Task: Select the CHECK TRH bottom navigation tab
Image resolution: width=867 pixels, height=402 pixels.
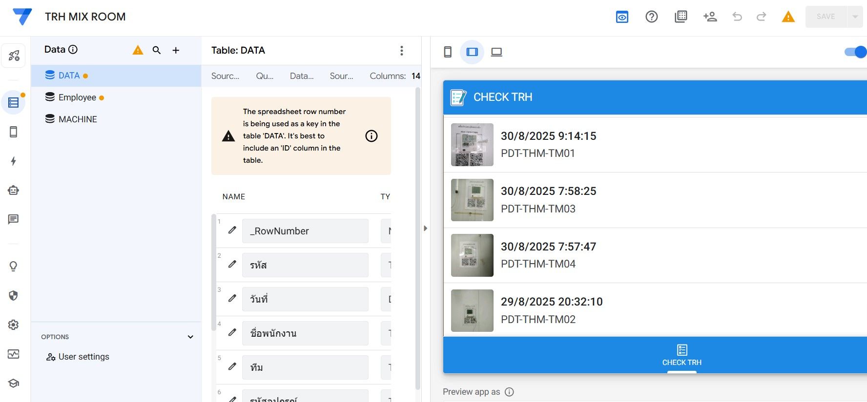Action: tap(681, 355)
